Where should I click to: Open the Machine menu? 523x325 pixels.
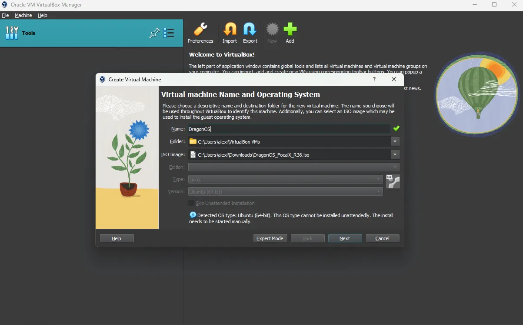pos(23,15)
